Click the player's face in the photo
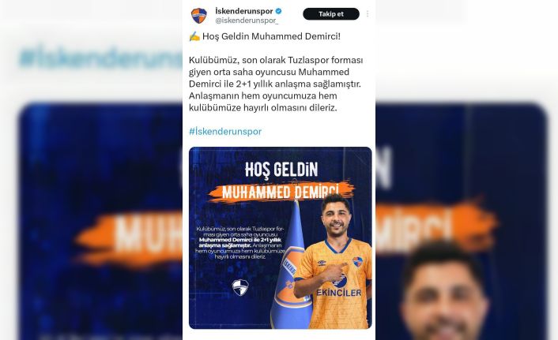The width and height of the screenshot is (558, 340). click(x=336, y=219)
